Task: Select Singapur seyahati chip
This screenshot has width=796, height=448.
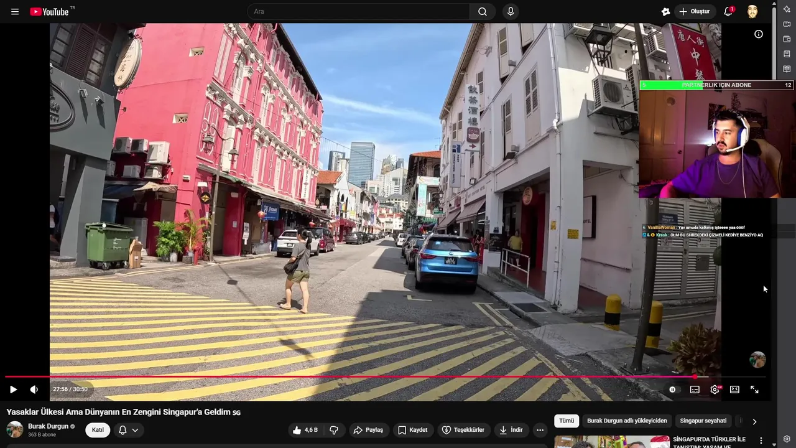Action: tap(703, 421)
